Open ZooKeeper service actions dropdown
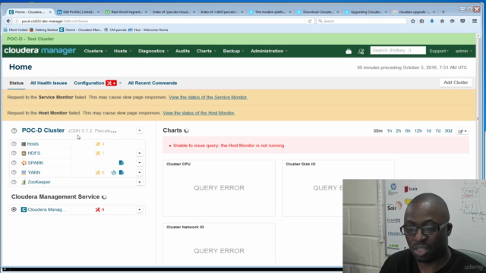Viewport: 486px width, 273px height. [x=140, y=182]
